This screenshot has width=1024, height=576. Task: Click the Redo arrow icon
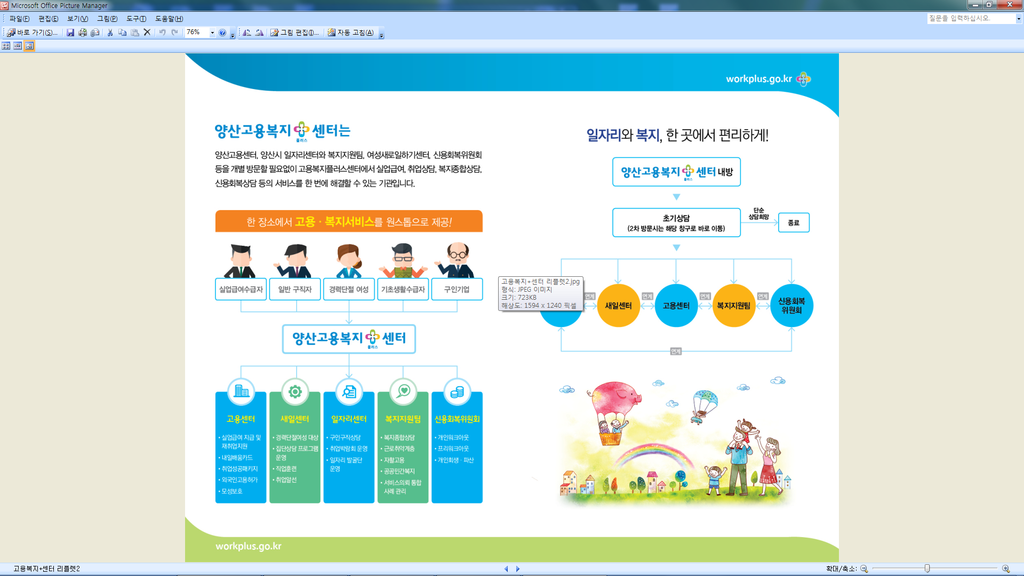(x=174, y=33)
